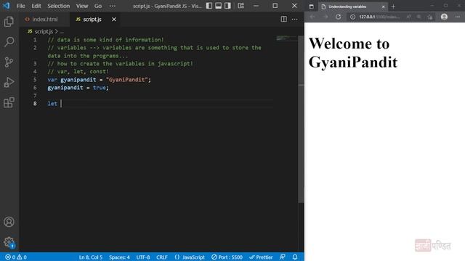Open the Go menu
This screenshot has height=261, width=465.
pos(98,6)
